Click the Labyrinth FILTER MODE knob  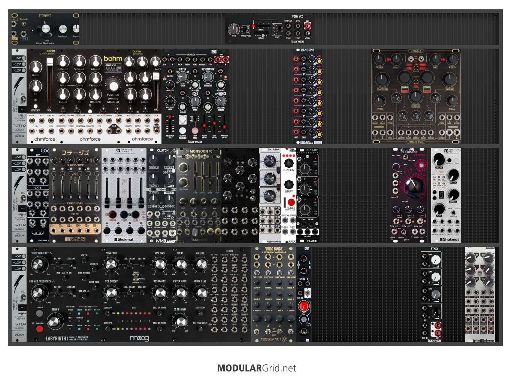coord(181,293)
